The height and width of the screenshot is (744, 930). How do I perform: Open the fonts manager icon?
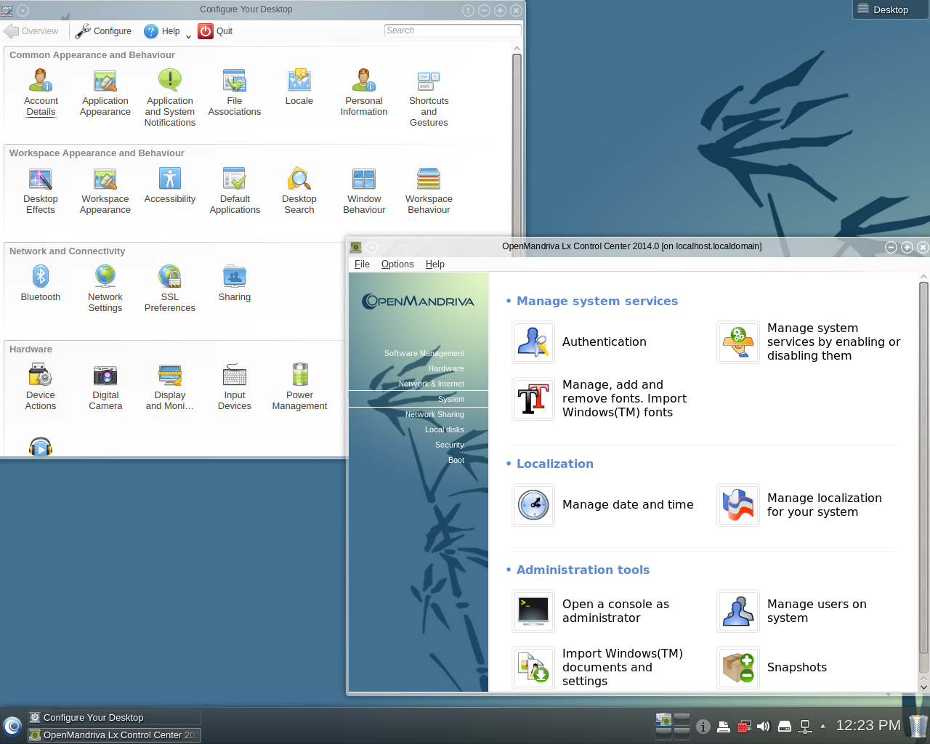click(533, 399)
